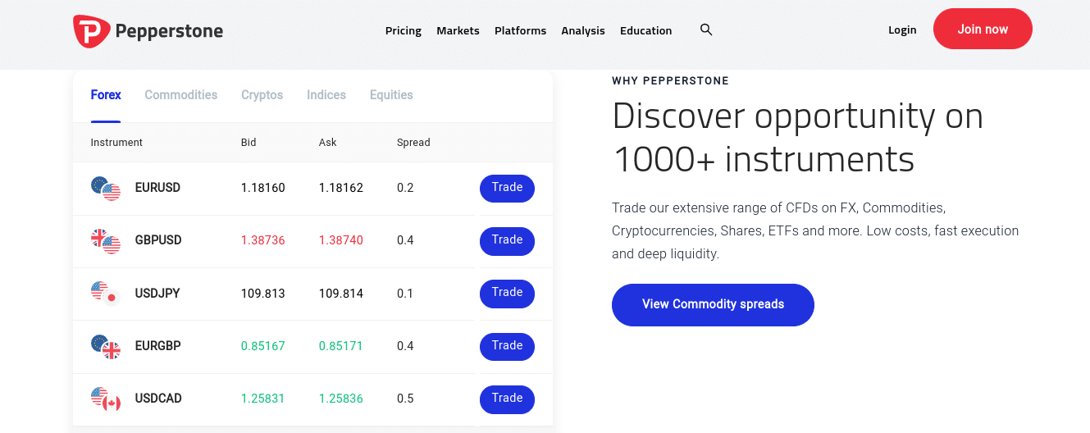Switch to the Cryptos tab
This screenshot has width=1090, height=433.
[x=262, y=95]
